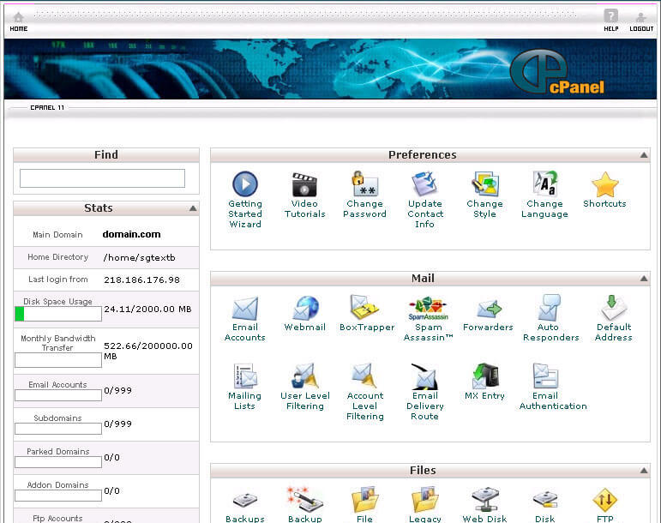Viewport: 661px width, 523px height.
Task: Open the BoxTrapper icon
Action: click(364, 308)
